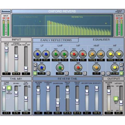
Task: Click the Input Gain fader handle
Action: tap(7, 49)
